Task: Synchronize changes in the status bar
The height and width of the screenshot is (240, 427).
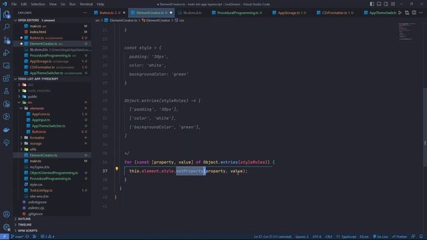Action: (x=27, y=237)
